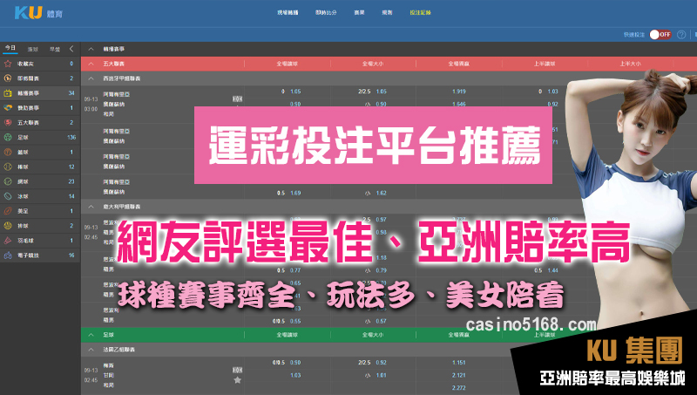
Task: Choose the 棒球 baseball icon
Action: point(8,167)
